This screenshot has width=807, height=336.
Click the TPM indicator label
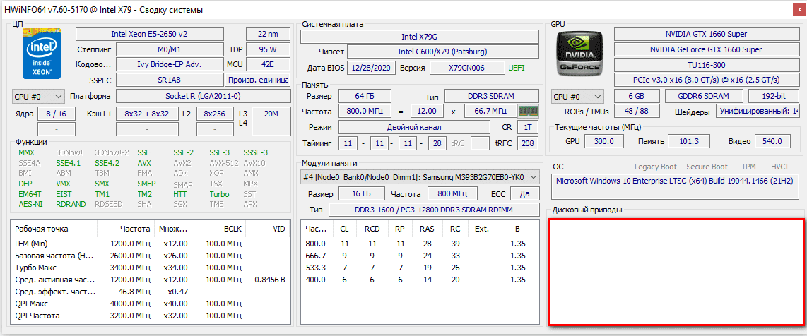click(x=749, y=167)
